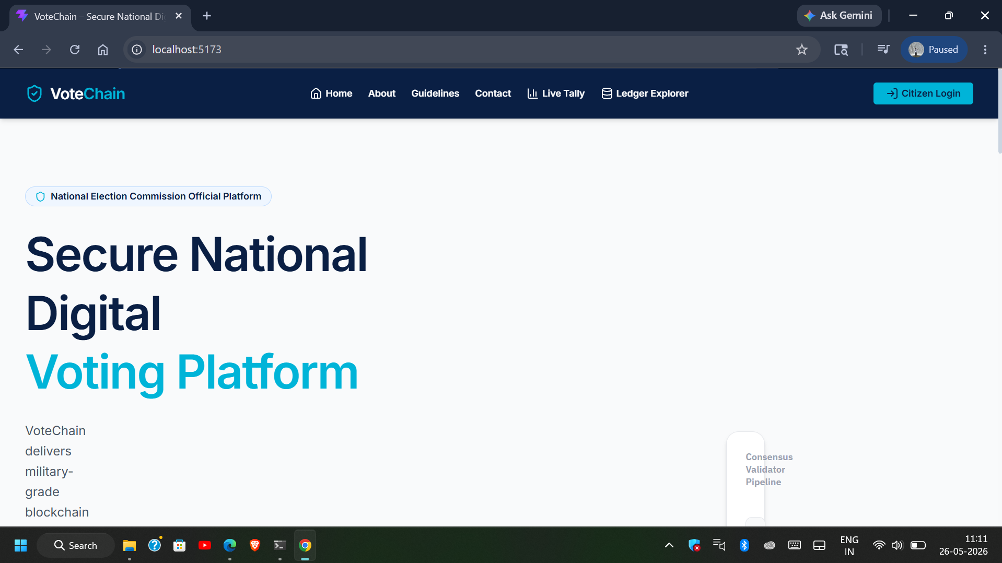Open Microsoft Store from taskbar
Viewport: 1002px width, 563px height.
180,545
